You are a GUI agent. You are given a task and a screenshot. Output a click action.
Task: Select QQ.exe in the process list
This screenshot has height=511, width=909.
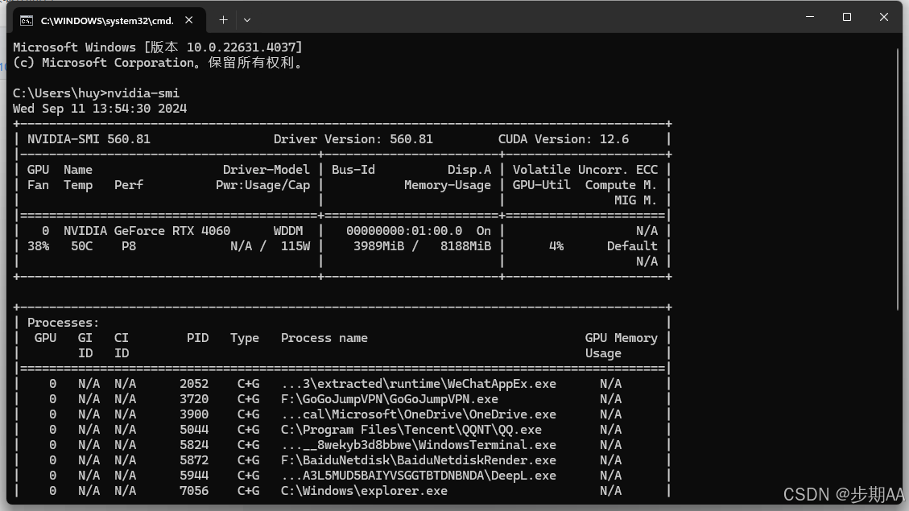(405, 429)
